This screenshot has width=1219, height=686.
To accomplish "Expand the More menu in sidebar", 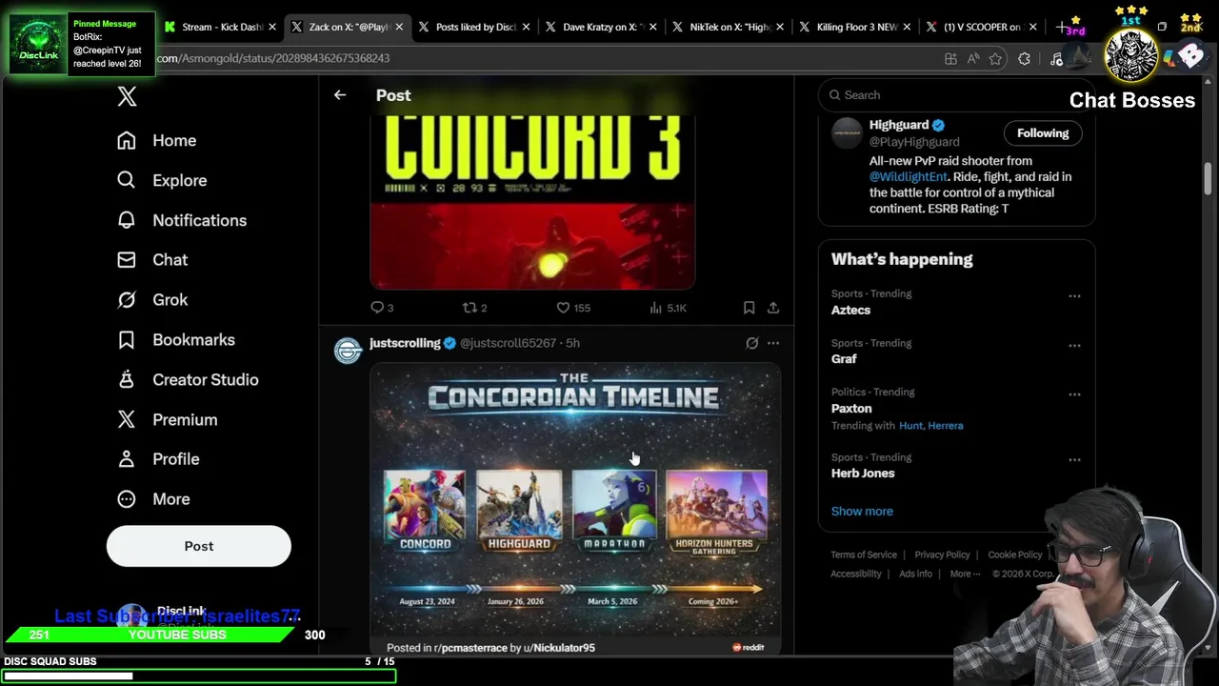I will [x=153, y=498].
